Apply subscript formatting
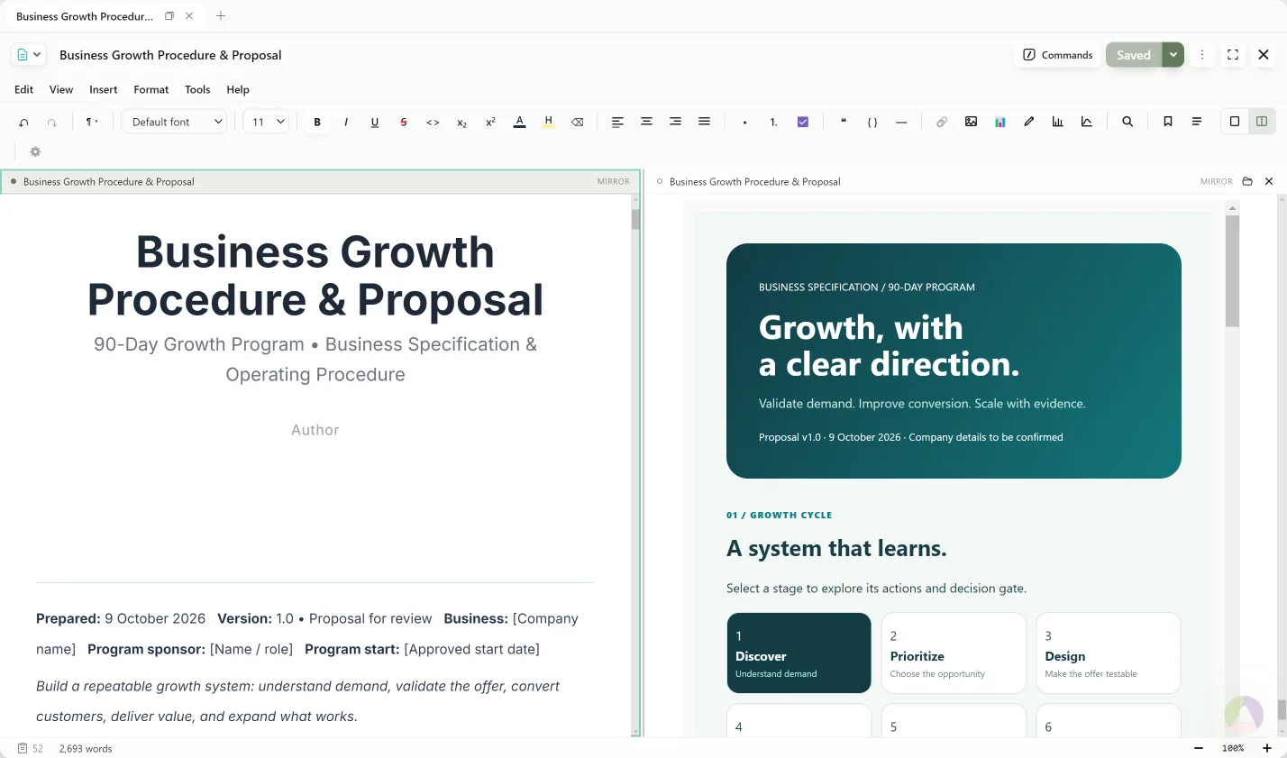This screenshot has width=1287, height=758. pos(461,122)
